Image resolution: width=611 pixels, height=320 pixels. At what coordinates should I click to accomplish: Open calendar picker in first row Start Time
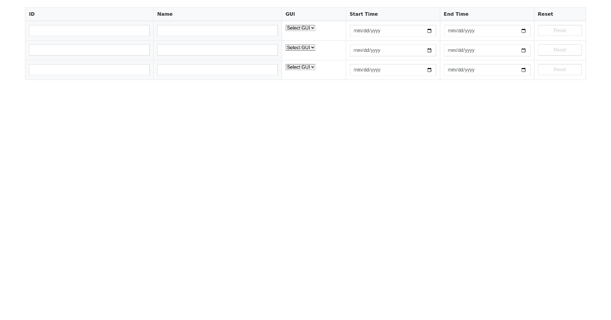(x=429, y=31)
